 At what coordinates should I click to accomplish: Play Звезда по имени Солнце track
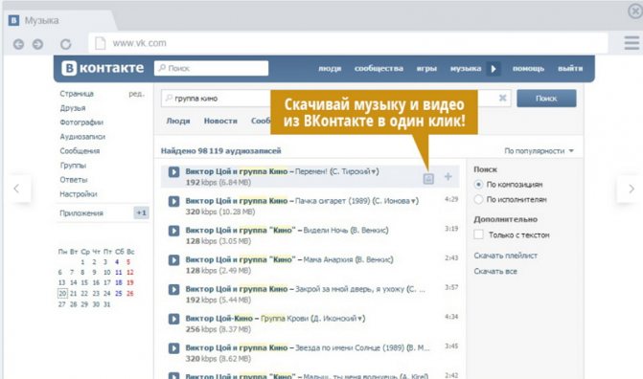(x=173, y=348)
